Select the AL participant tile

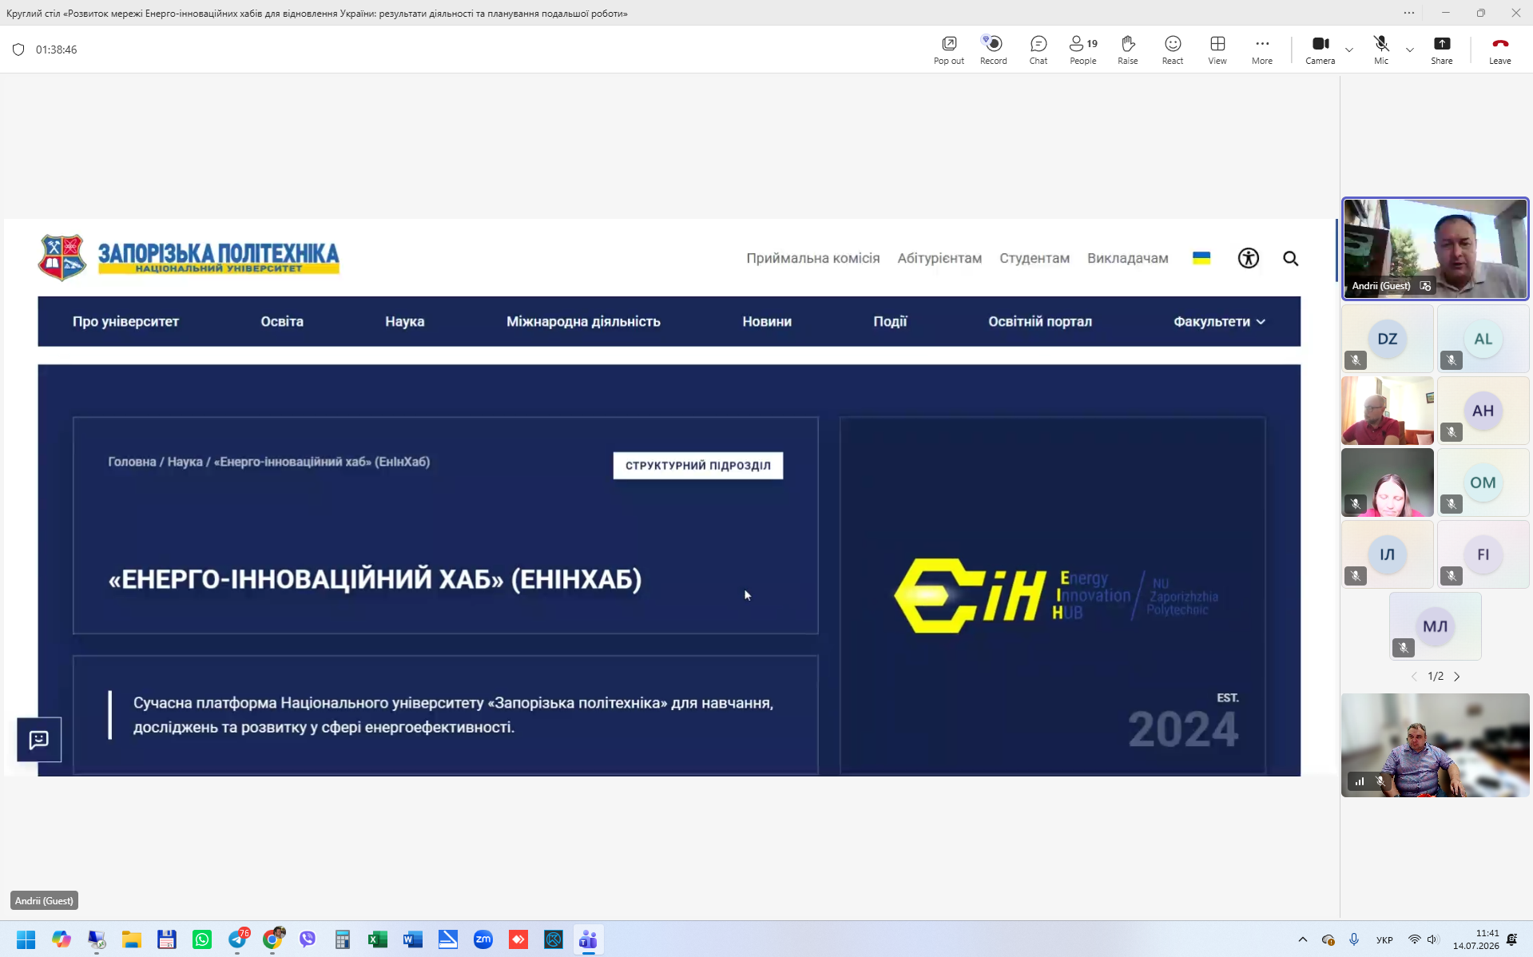click(x=1483, y=339)
